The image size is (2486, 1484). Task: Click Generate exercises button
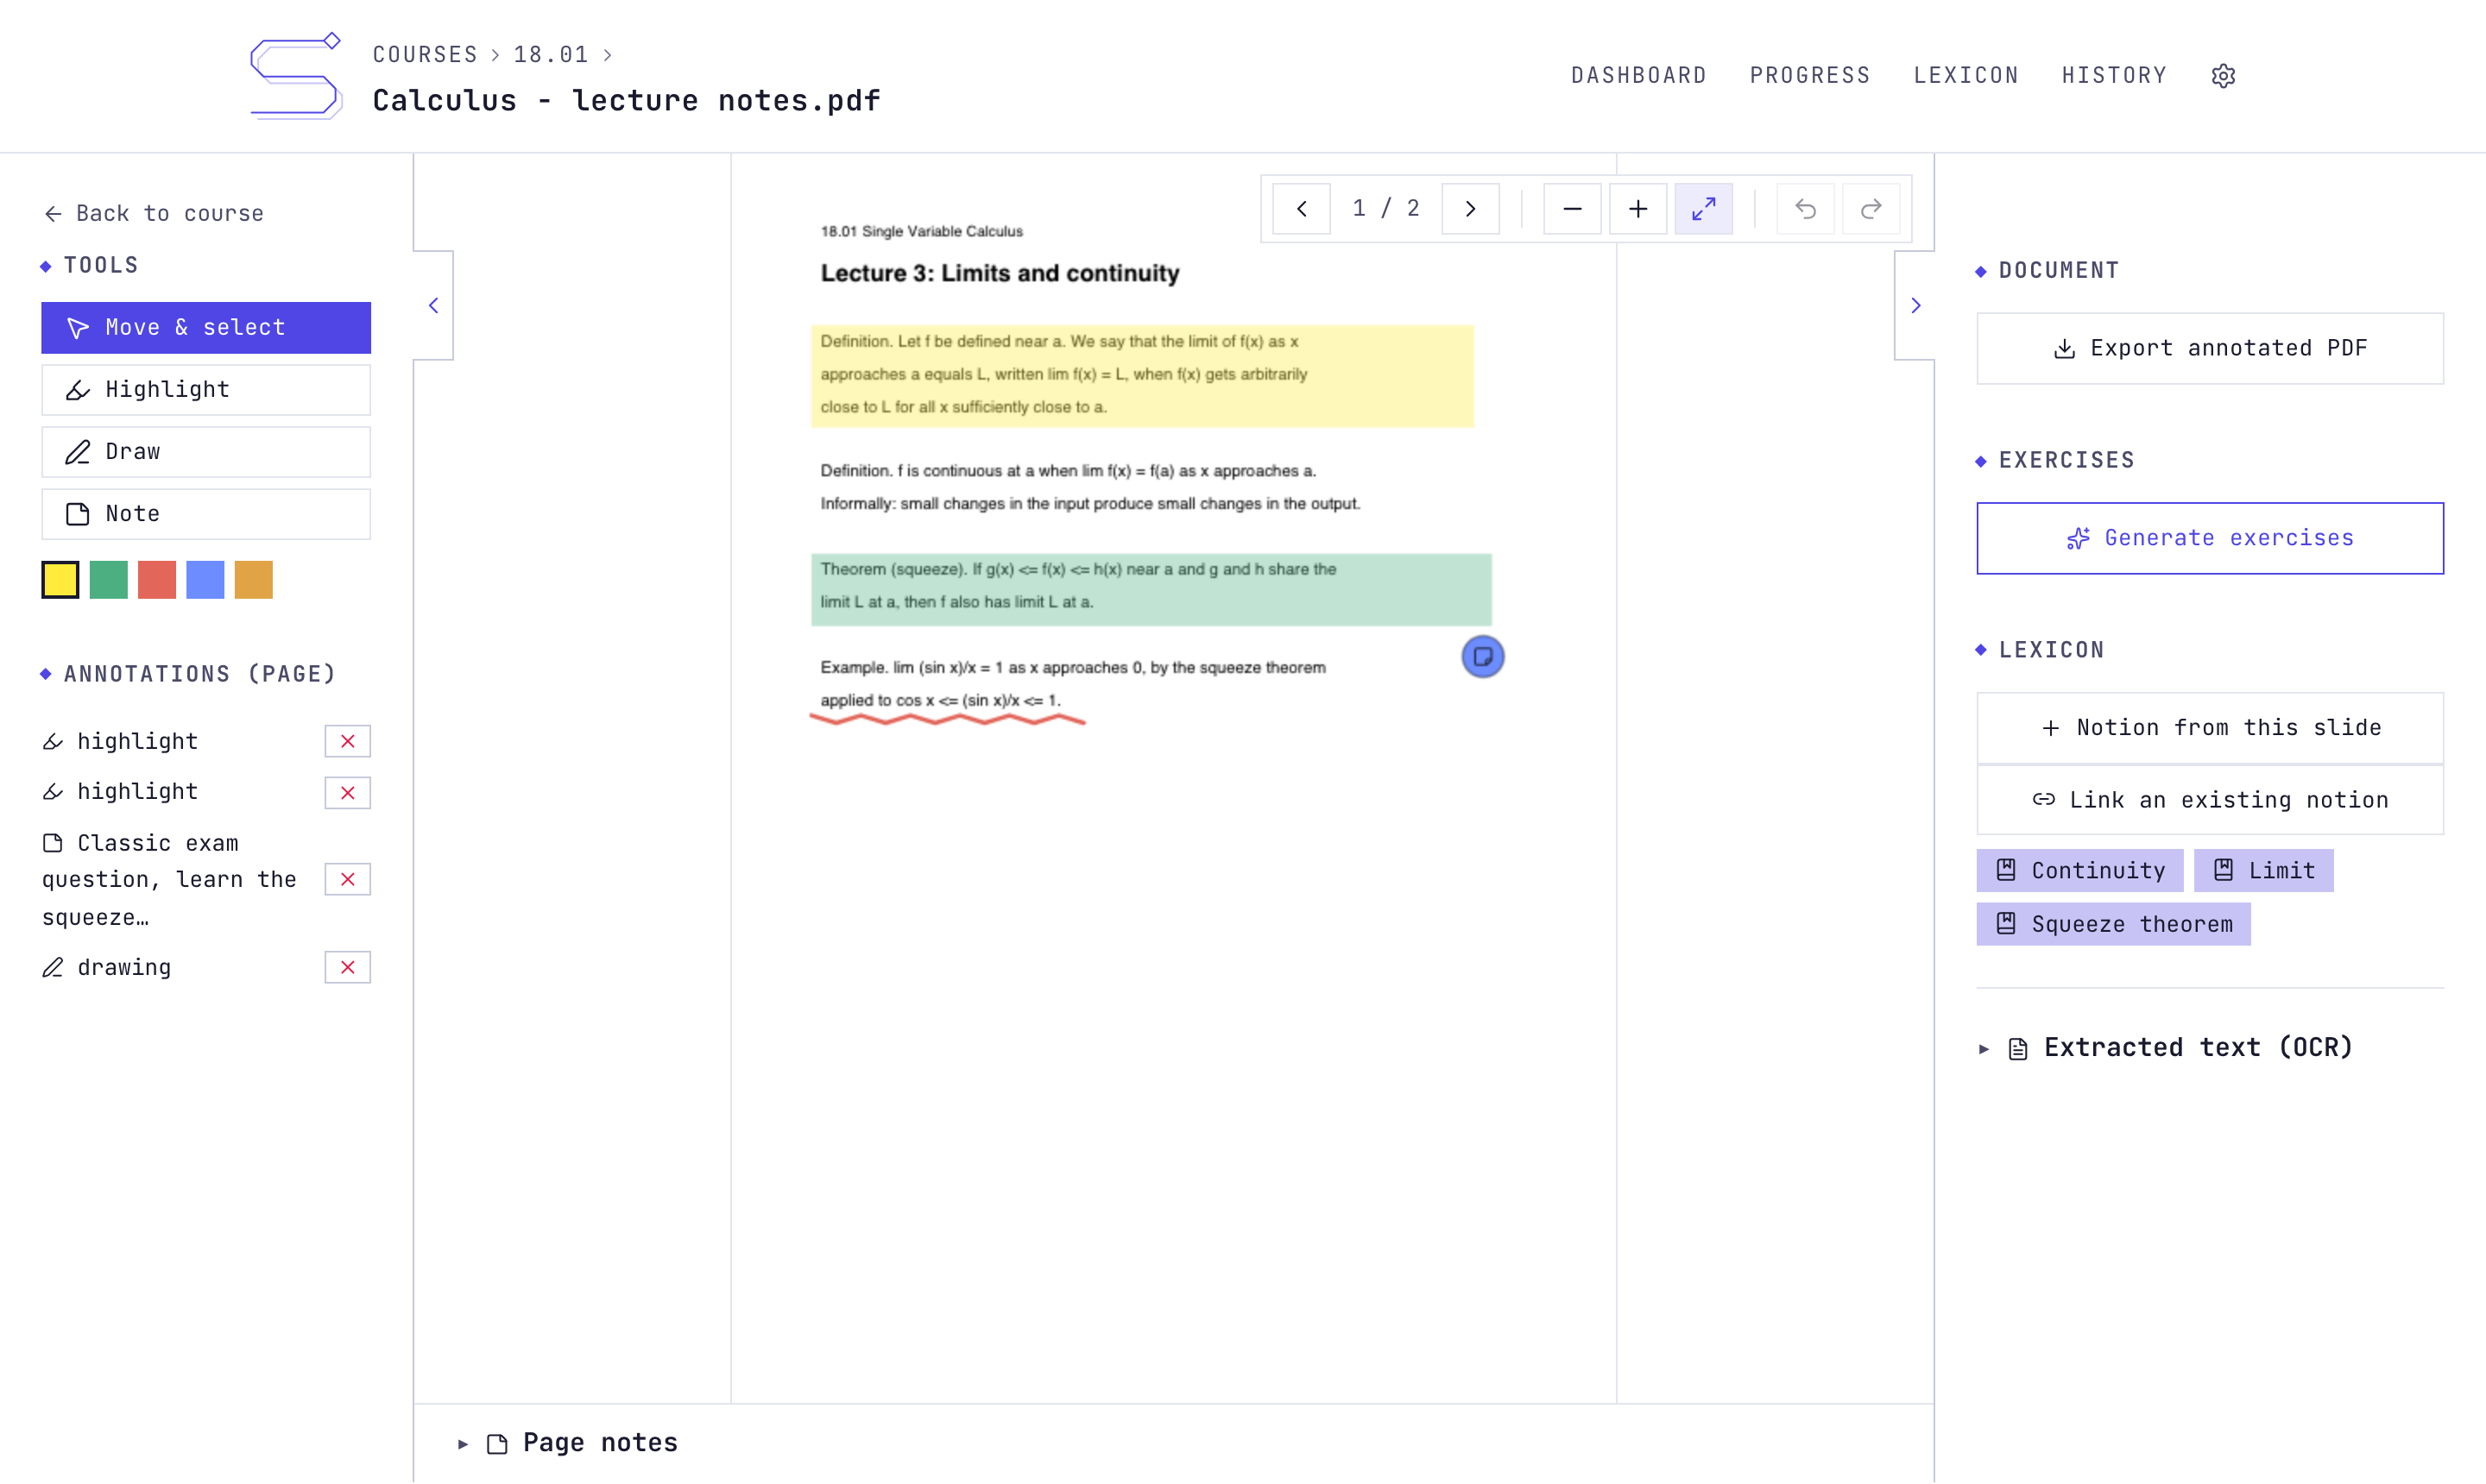(x=2210, y=538)
